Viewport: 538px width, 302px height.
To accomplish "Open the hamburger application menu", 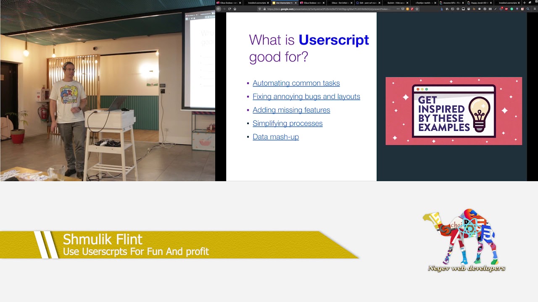I will click(x=535, y=9).
